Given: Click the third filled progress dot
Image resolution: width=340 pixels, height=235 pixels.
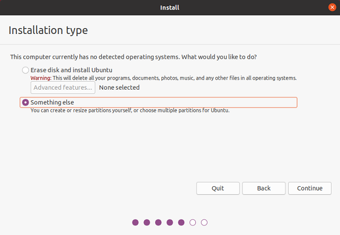Looking at the screenshot, I should point(158,222).
